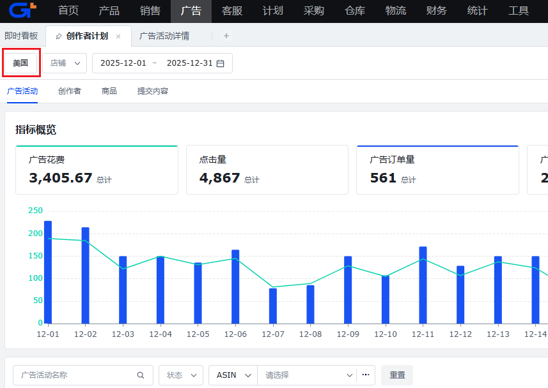Screen dimensions: 548x388
Task: Open the 产品 menu
Action: (x=109, y=11)
